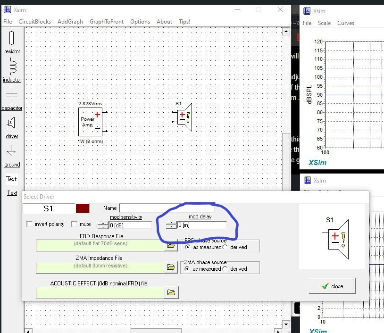Click the Name input field

(167, 208)
